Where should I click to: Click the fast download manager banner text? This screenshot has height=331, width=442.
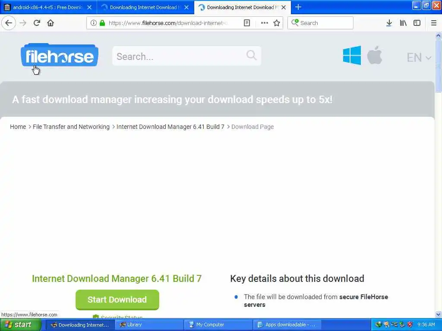172,100
